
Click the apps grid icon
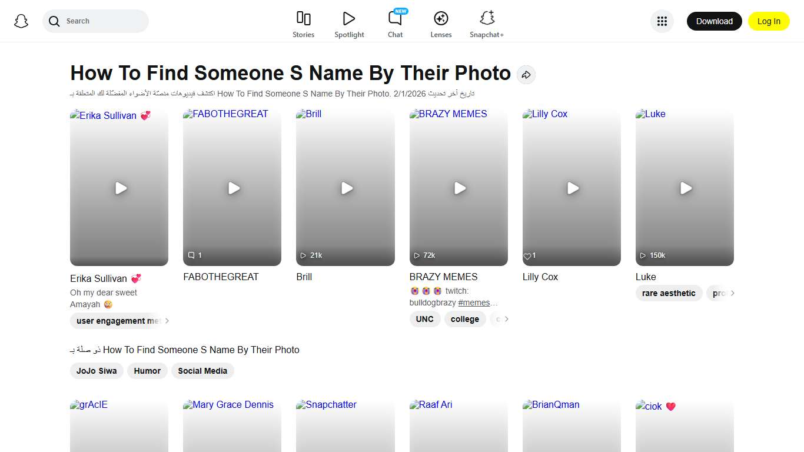tap(662, 21)
